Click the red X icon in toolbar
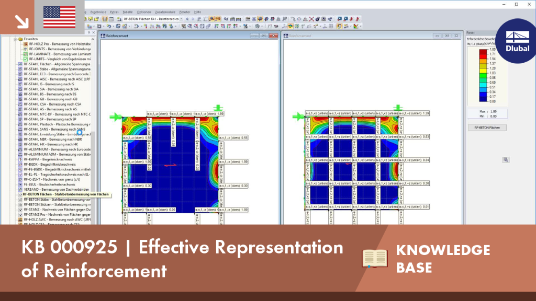 tap(311, 19)
